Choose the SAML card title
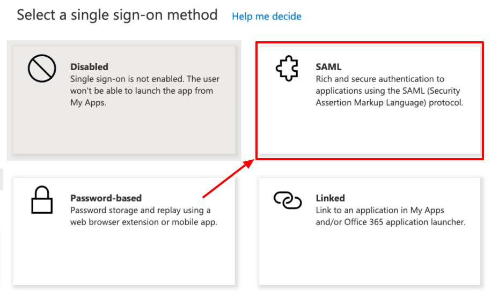 [x=328, y=67]
